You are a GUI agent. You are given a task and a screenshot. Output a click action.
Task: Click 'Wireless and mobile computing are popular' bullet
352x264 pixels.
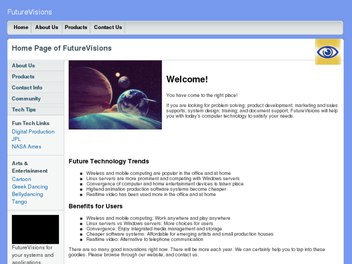tap(158, 173)
